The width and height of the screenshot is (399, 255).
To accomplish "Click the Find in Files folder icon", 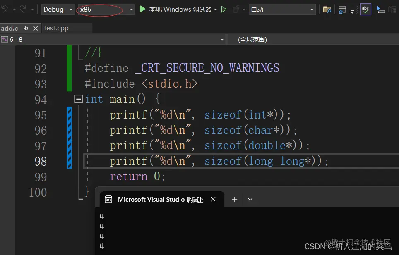I will 327,10.
